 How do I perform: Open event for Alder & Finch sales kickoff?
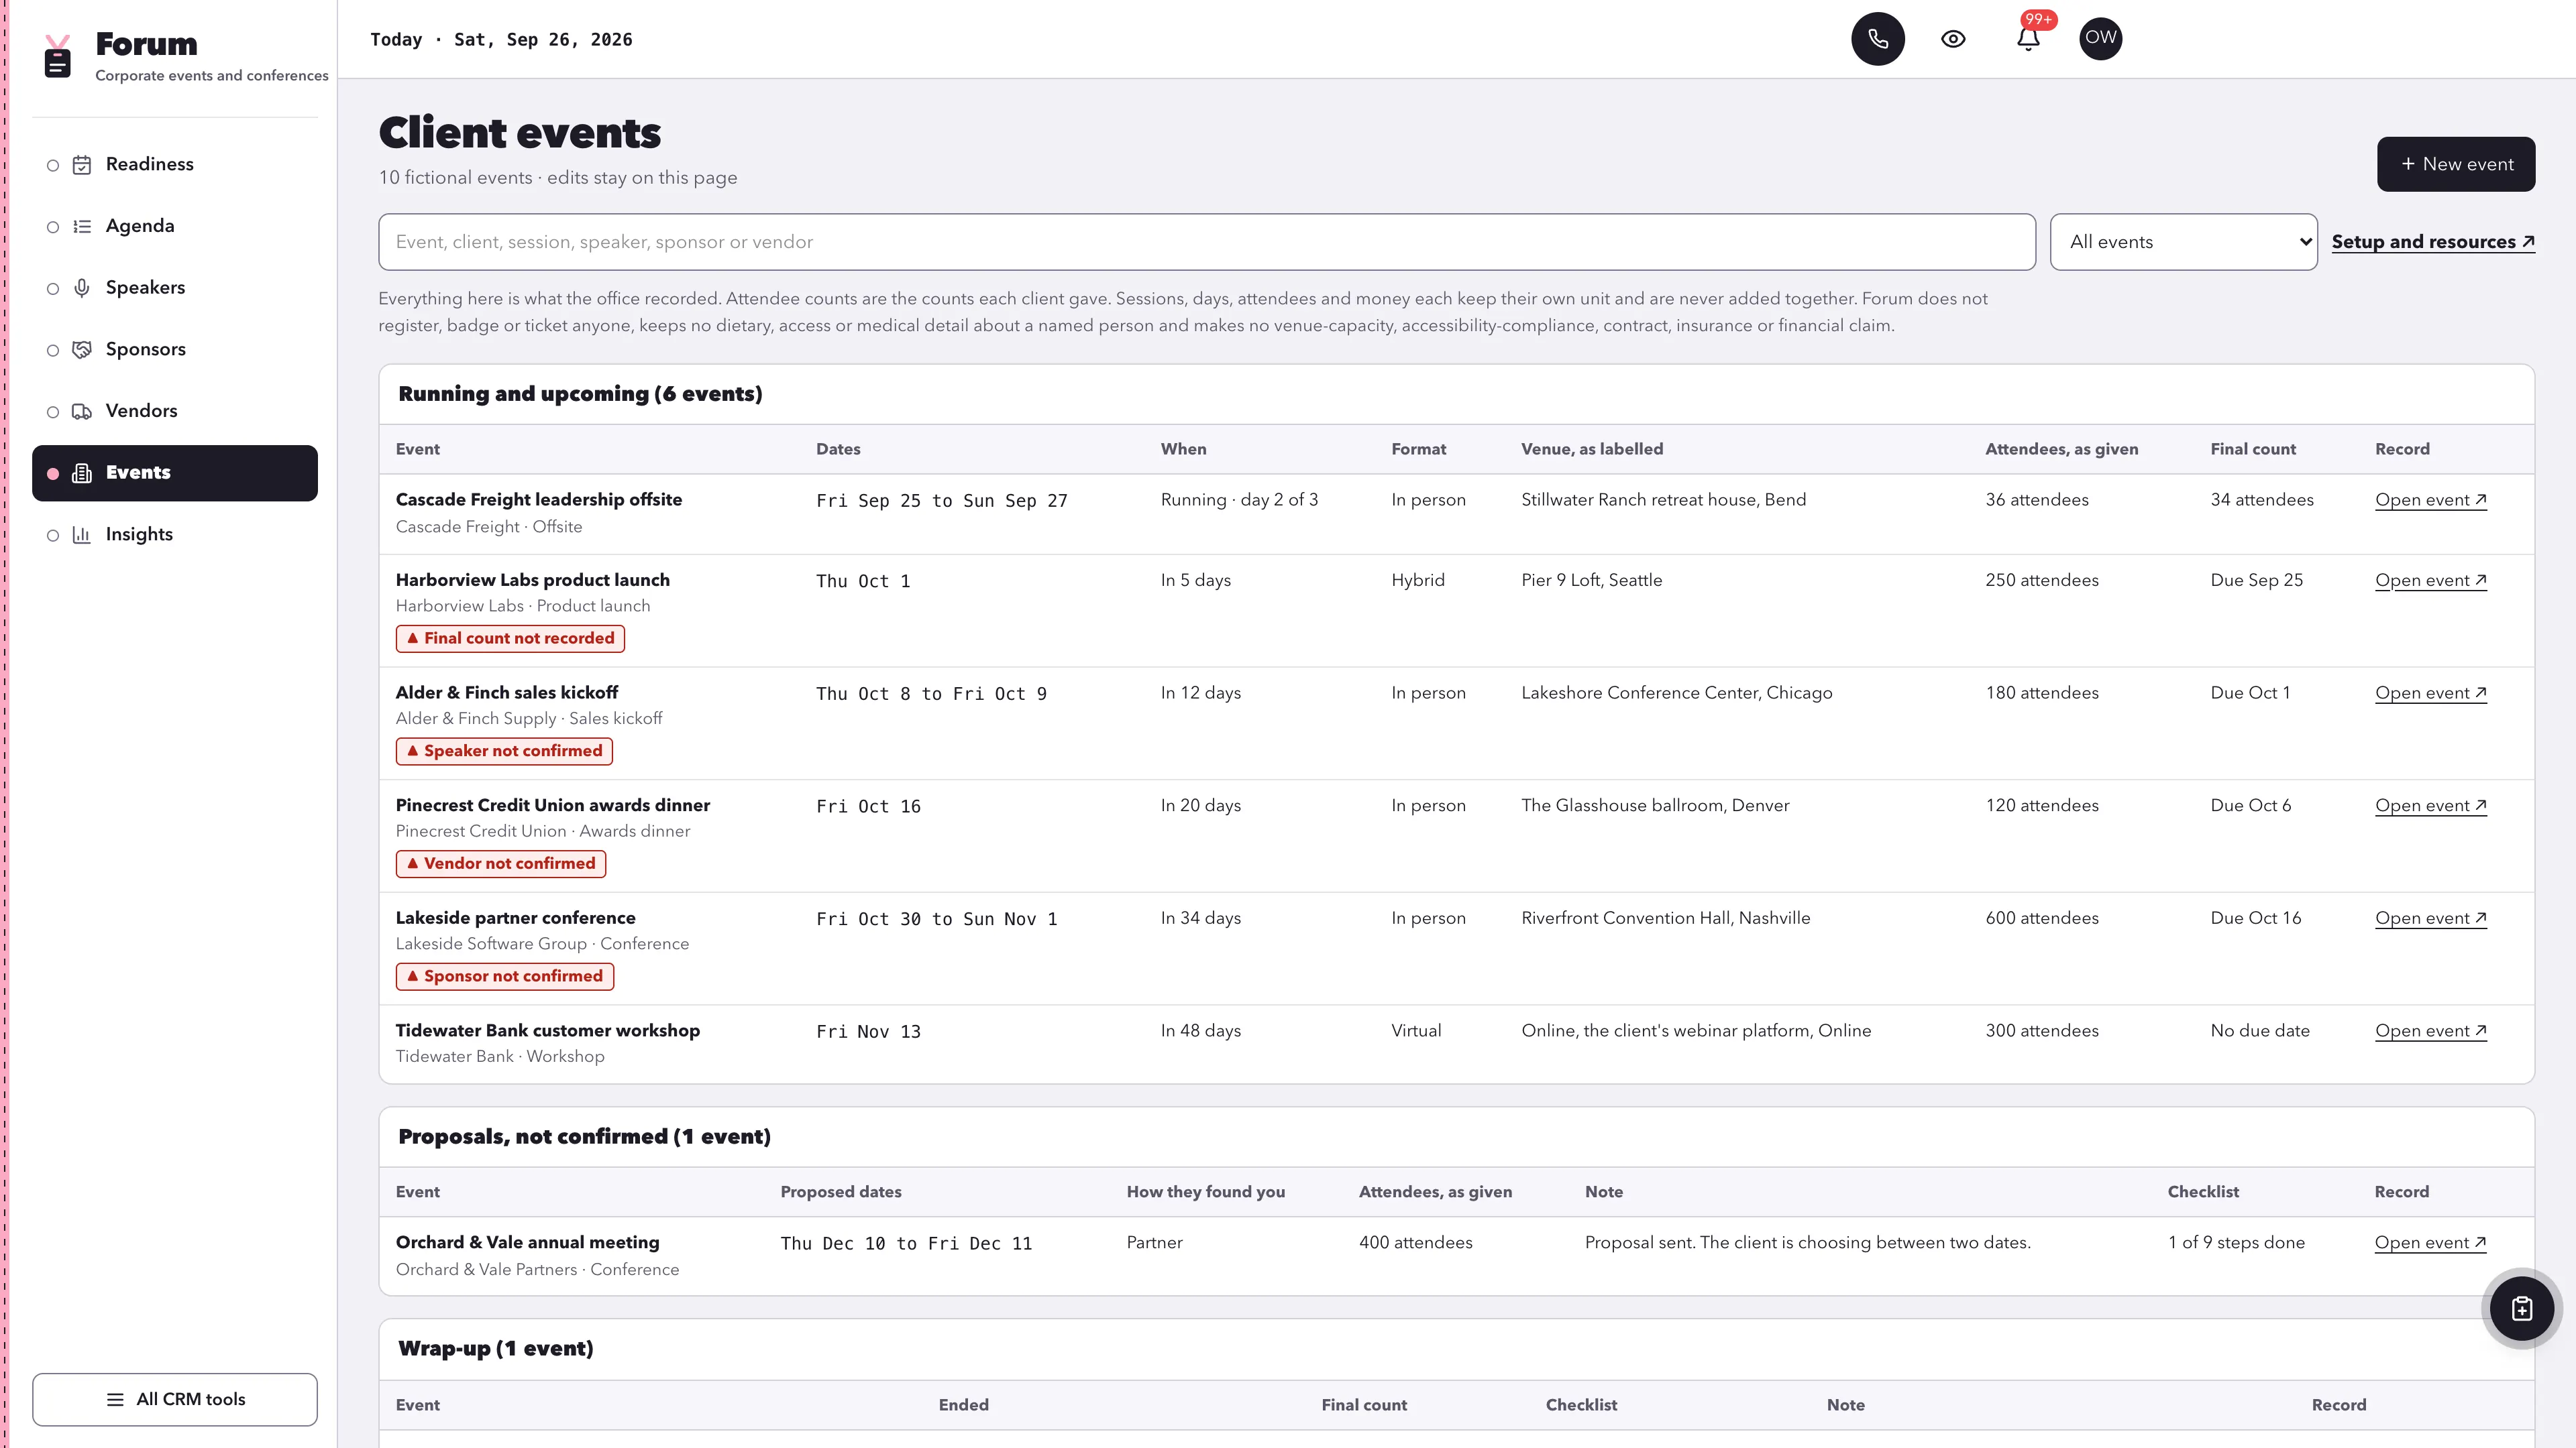point(2430,694)
